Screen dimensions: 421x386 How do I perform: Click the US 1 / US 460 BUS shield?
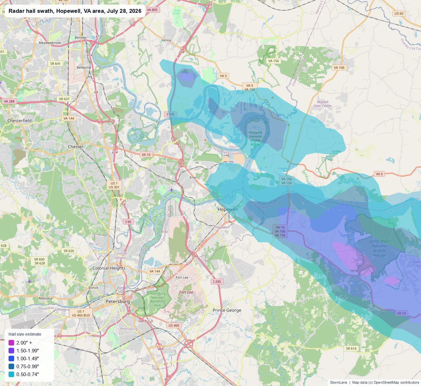coord(81,313)
